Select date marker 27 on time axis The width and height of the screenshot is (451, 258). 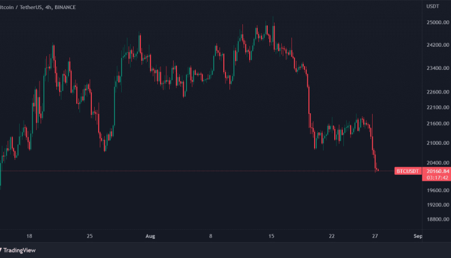[375, 237]
